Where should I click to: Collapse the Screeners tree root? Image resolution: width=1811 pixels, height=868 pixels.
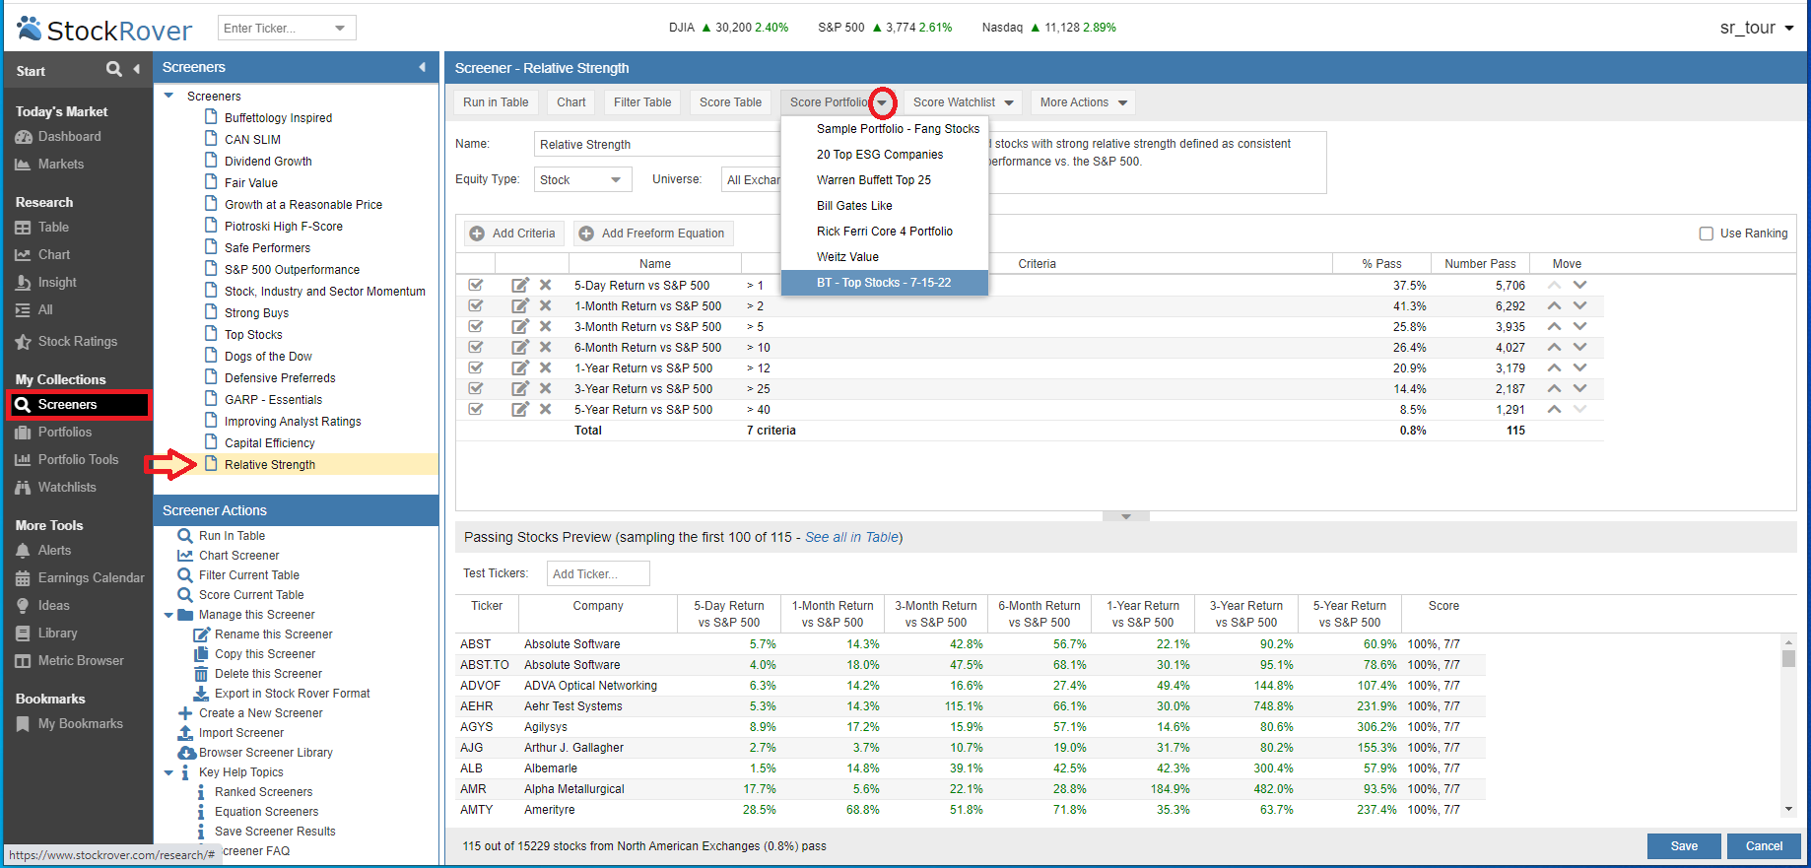click(168, 96)
